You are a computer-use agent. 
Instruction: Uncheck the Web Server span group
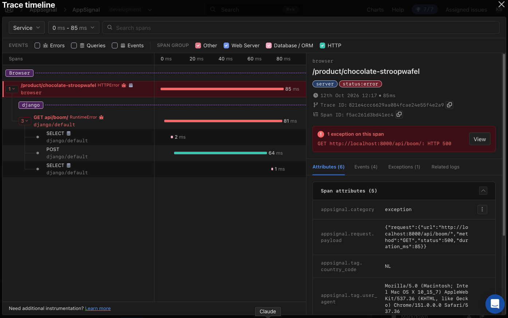(226, 45)
